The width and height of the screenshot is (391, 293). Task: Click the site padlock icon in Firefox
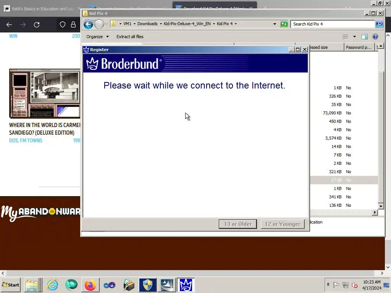click(x=73, y=24)
